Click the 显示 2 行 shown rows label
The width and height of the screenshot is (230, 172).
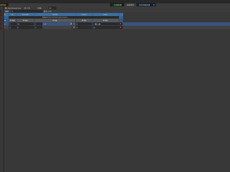pos(47,11)
